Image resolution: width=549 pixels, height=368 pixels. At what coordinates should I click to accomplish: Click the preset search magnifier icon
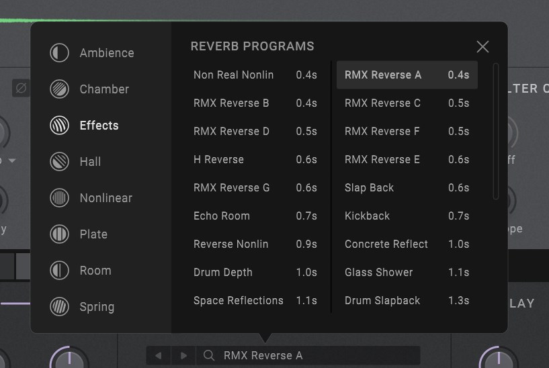pos(209,355)
